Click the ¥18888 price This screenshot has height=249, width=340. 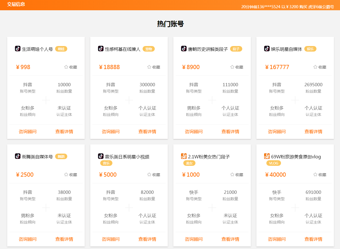point(109,67)
